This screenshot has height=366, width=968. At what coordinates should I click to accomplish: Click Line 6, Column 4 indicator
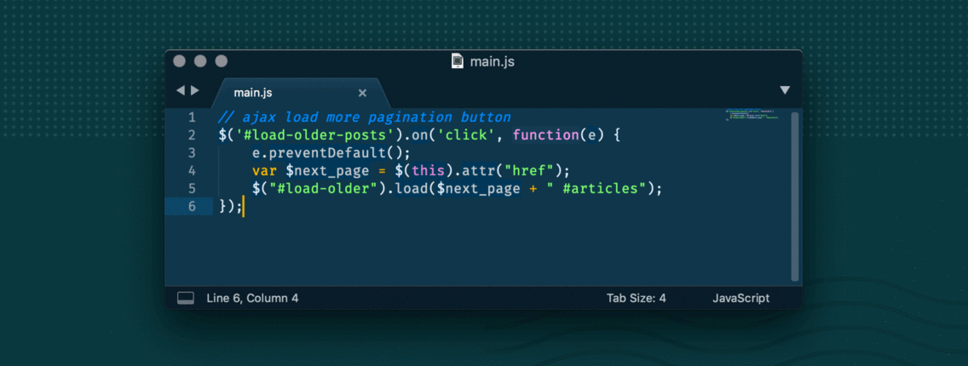pyautogui.click(x=252, y=298)
